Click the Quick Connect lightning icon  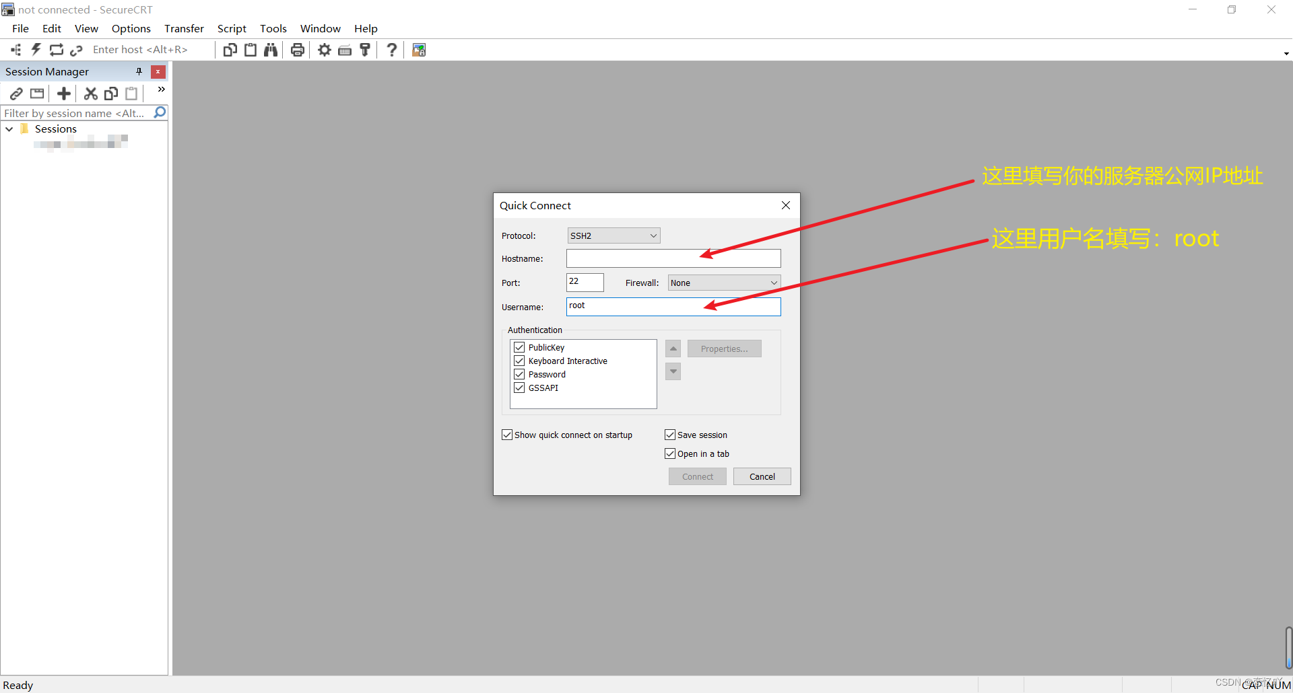pos(36,50)
